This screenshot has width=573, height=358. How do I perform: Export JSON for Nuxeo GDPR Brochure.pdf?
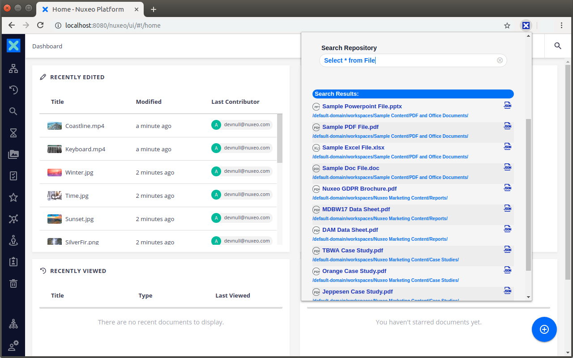pyautogui.click(x=507, y=188)
